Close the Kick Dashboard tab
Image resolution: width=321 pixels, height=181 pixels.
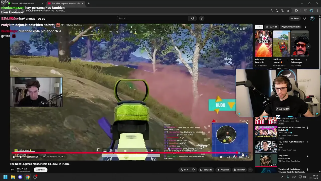click(43, 4)
